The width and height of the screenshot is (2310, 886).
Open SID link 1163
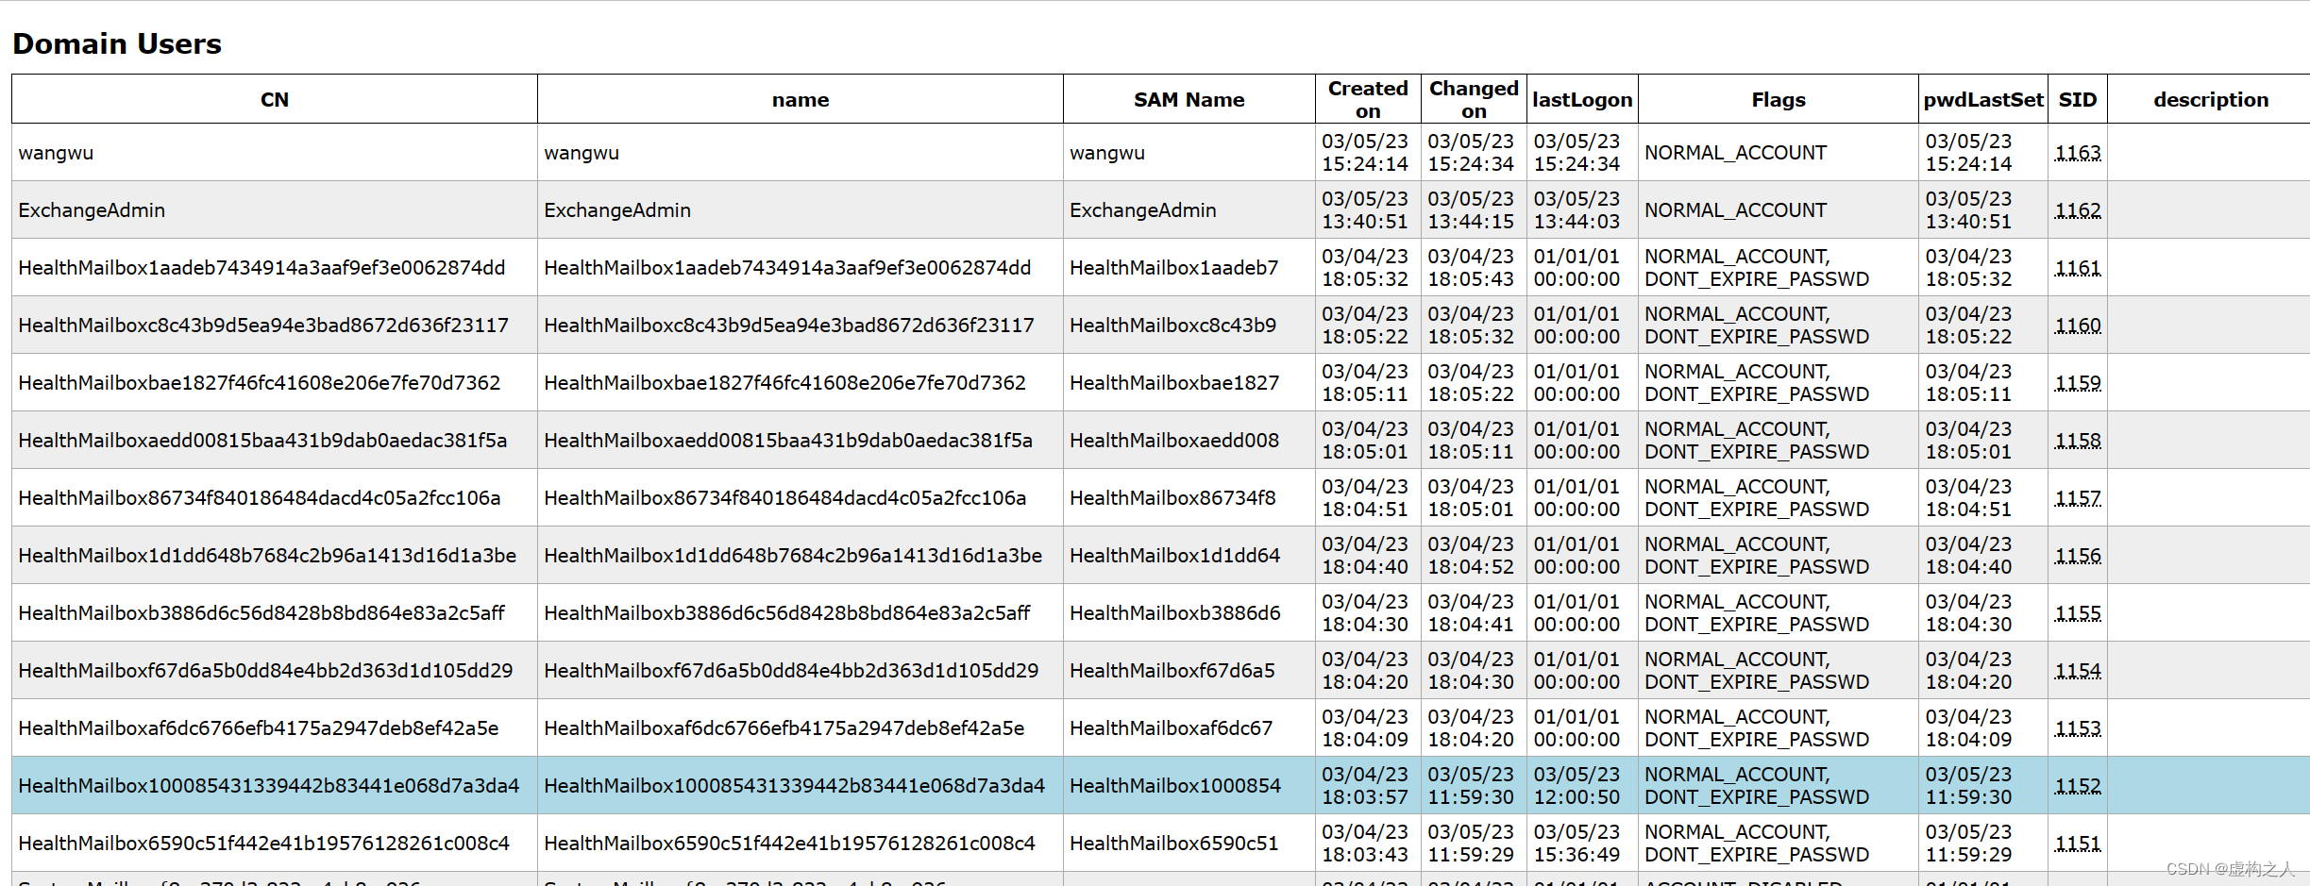(2078, 152)
